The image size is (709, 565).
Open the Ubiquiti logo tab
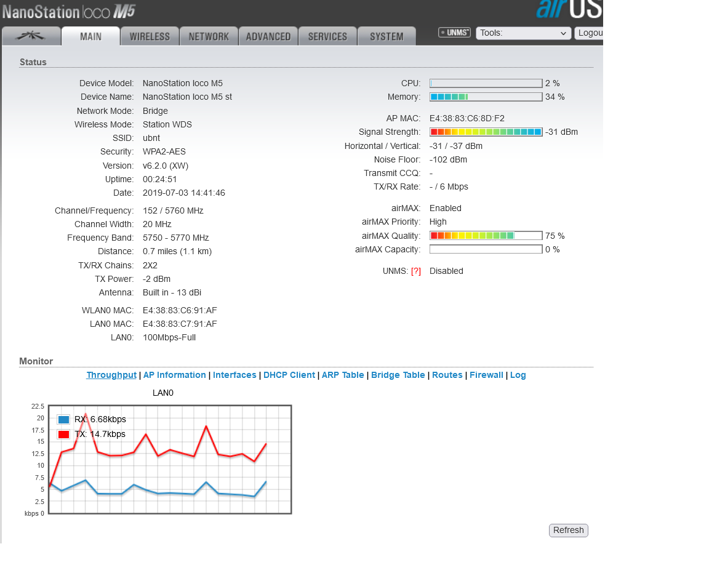[31, 36]
